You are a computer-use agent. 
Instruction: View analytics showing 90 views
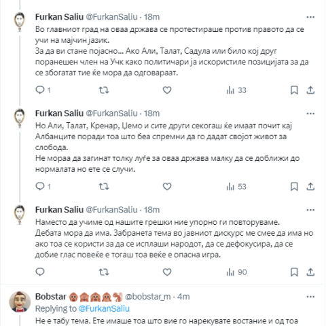236,272
